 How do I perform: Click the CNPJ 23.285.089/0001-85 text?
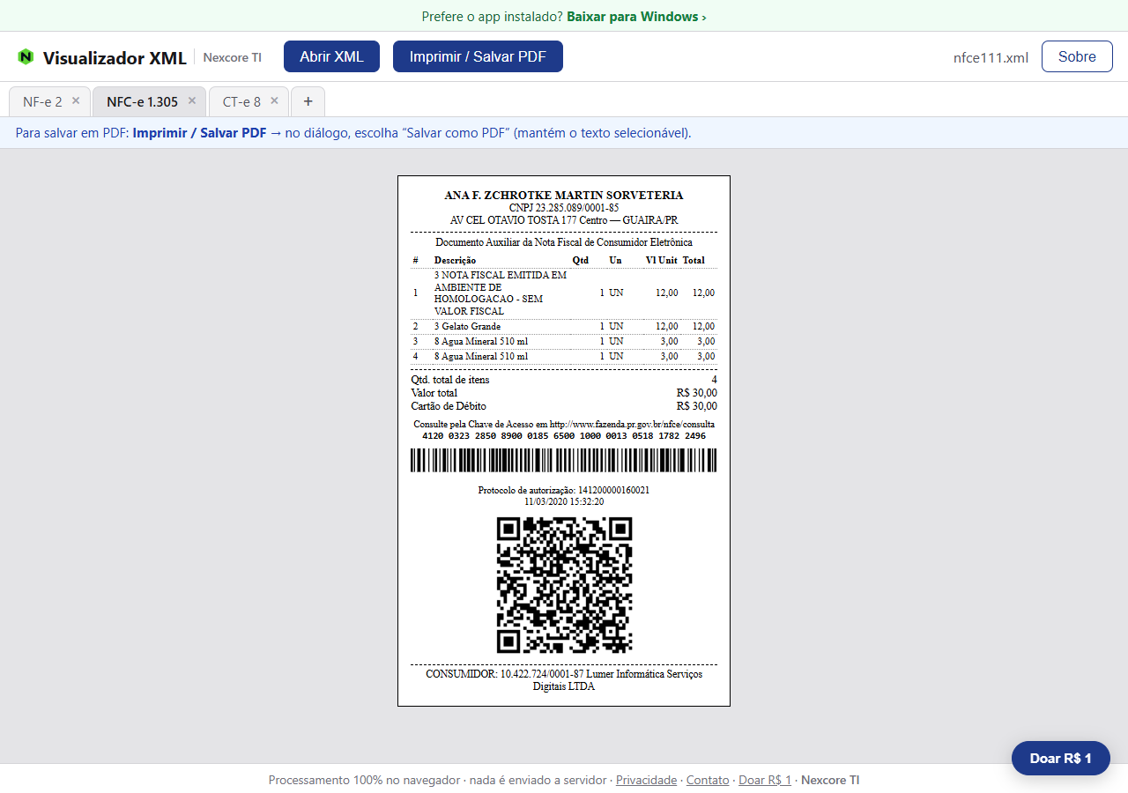click(564, 208)
